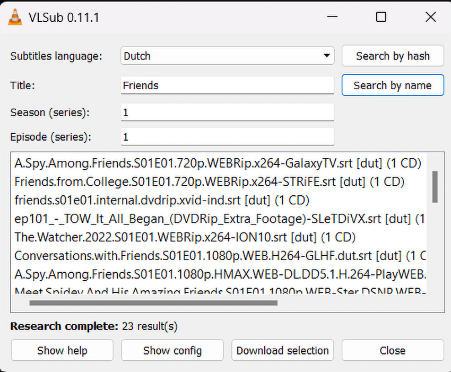Maximize the VLSub window
Screen dimensions: 451x372
click(x=380, y=17)
